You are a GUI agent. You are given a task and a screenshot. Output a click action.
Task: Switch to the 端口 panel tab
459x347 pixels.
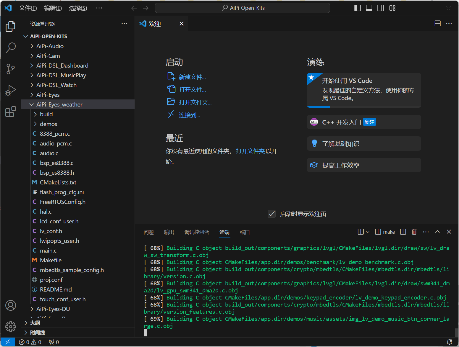point(245,232)
